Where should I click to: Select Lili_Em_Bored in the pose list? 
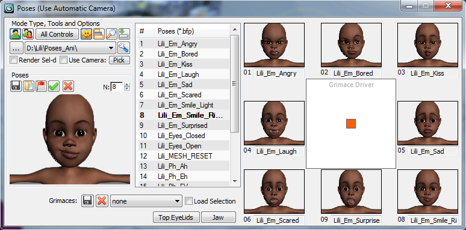183,54
